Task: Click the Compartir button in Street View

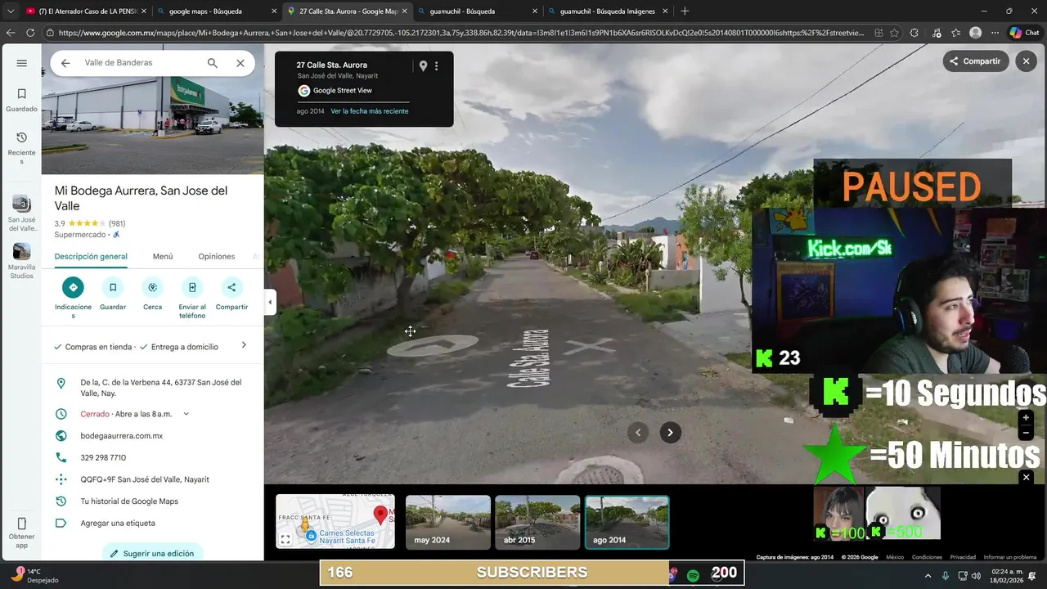Action: point(975,61)
